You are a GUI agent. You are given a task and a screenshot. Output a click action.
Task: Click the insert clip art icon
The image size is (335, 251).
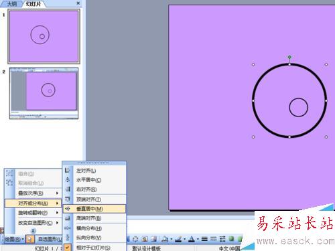(x=145, y=239)
